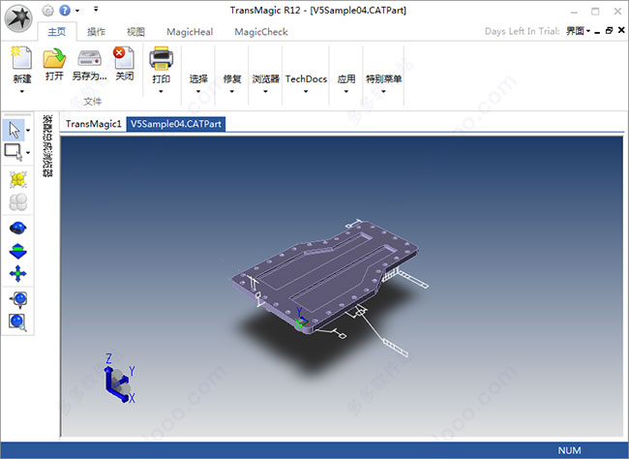Viewport: 629px width, 459px height.
Task: Select the V5Sample04.CATPart document tab
Action: click(x=176, y=124)
